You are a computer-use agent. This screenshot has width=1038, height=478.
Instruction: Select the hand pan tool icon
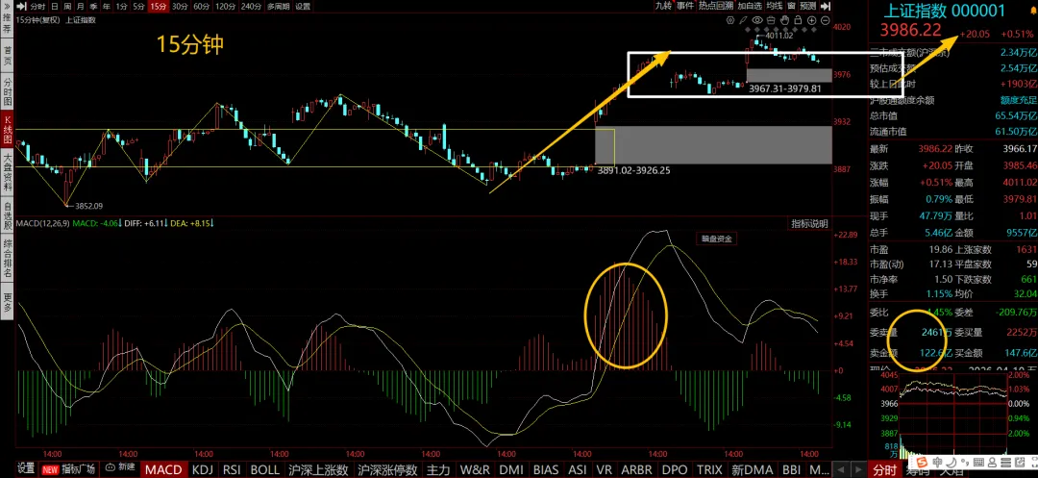tap(784, 20)
